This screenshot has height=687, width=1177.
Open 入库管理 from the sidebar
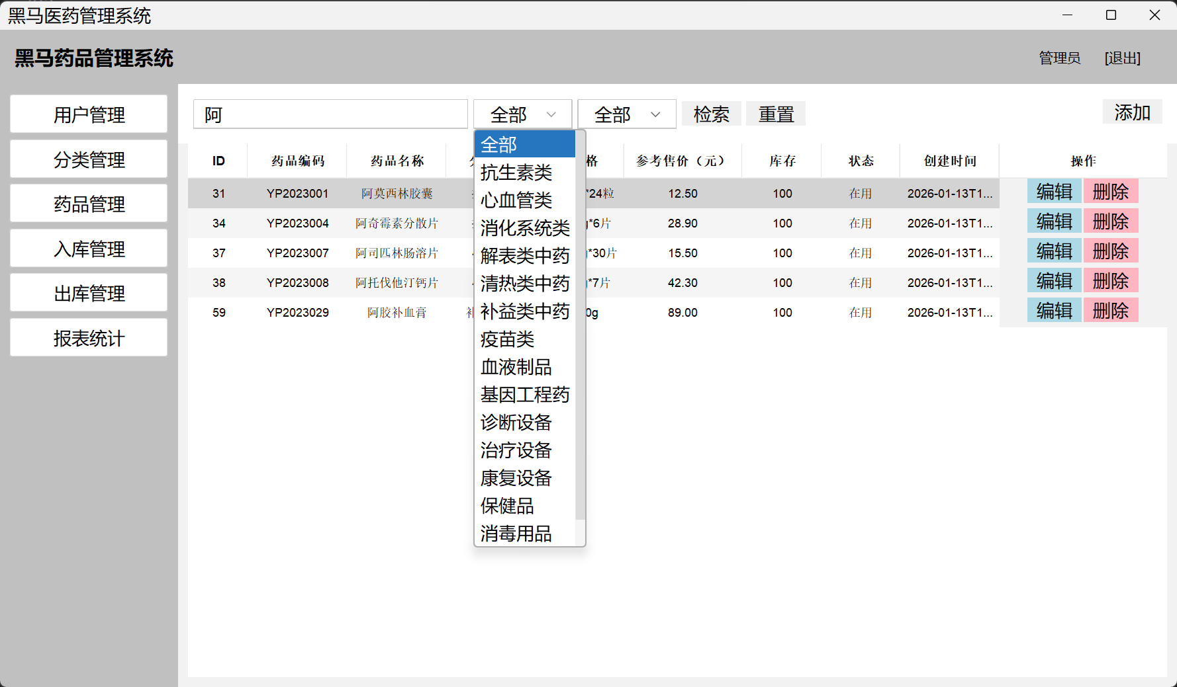(x=89, y=249)
